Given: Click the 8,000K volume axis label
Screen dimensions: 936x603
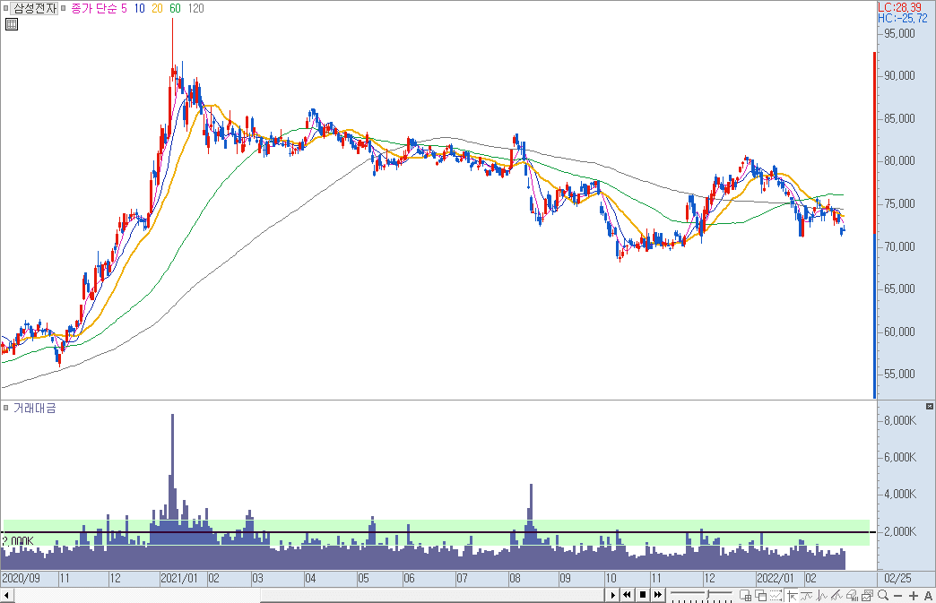Looking at the screenshot, I should (900, 420).
